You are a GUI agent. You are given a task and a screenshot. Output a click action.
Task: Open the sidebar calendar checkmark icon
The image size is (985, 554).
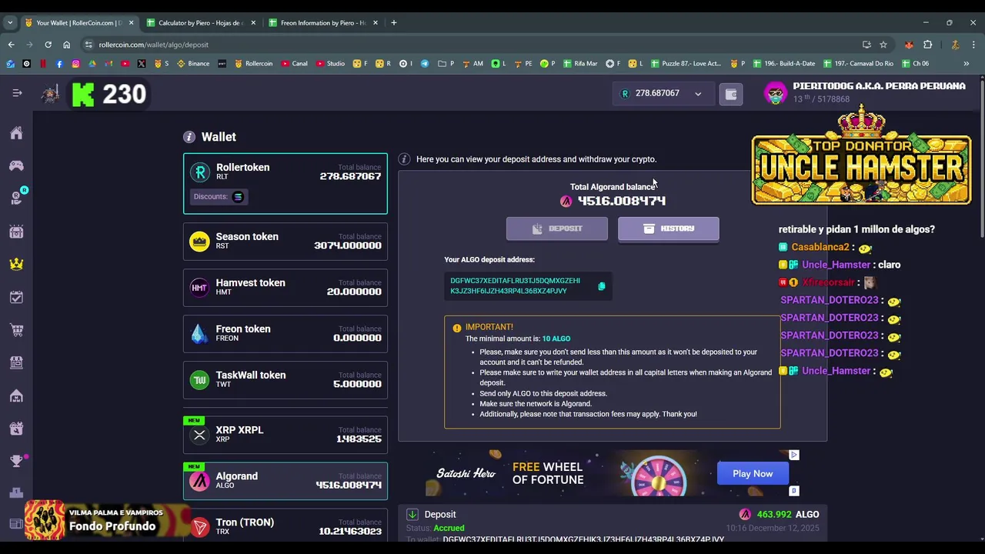pos(16,297)
